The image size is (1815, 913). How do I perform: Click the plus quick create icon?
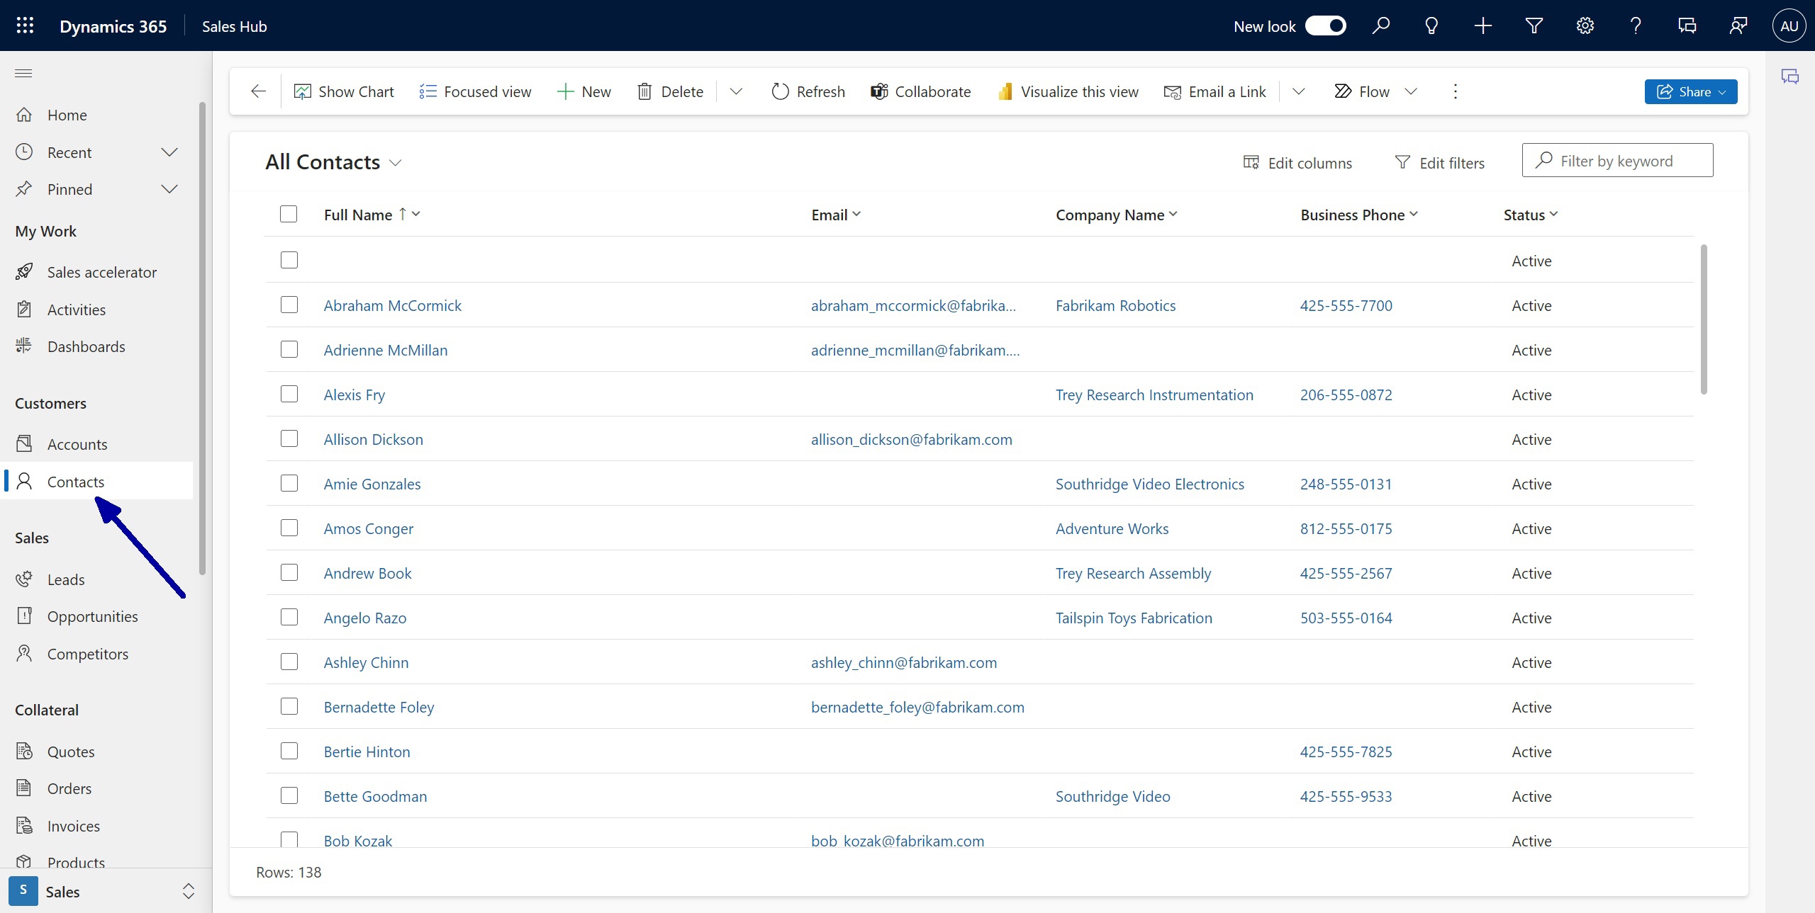click(1482, 26)
